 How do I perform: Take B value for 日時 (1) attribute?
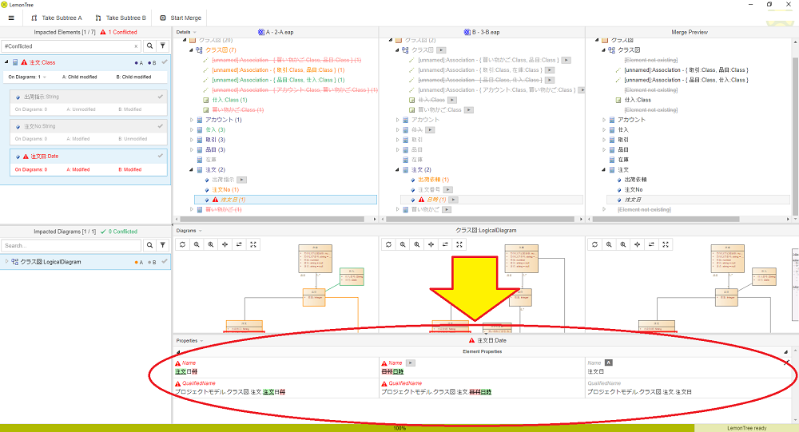[454, 200]
